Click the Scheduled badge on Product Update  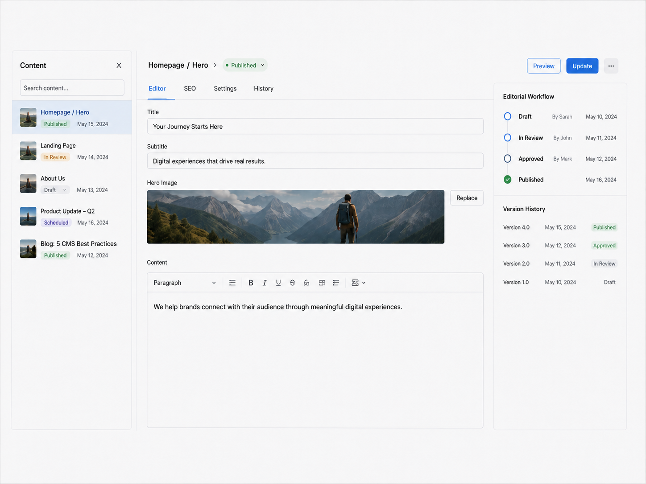coord(56,223)
